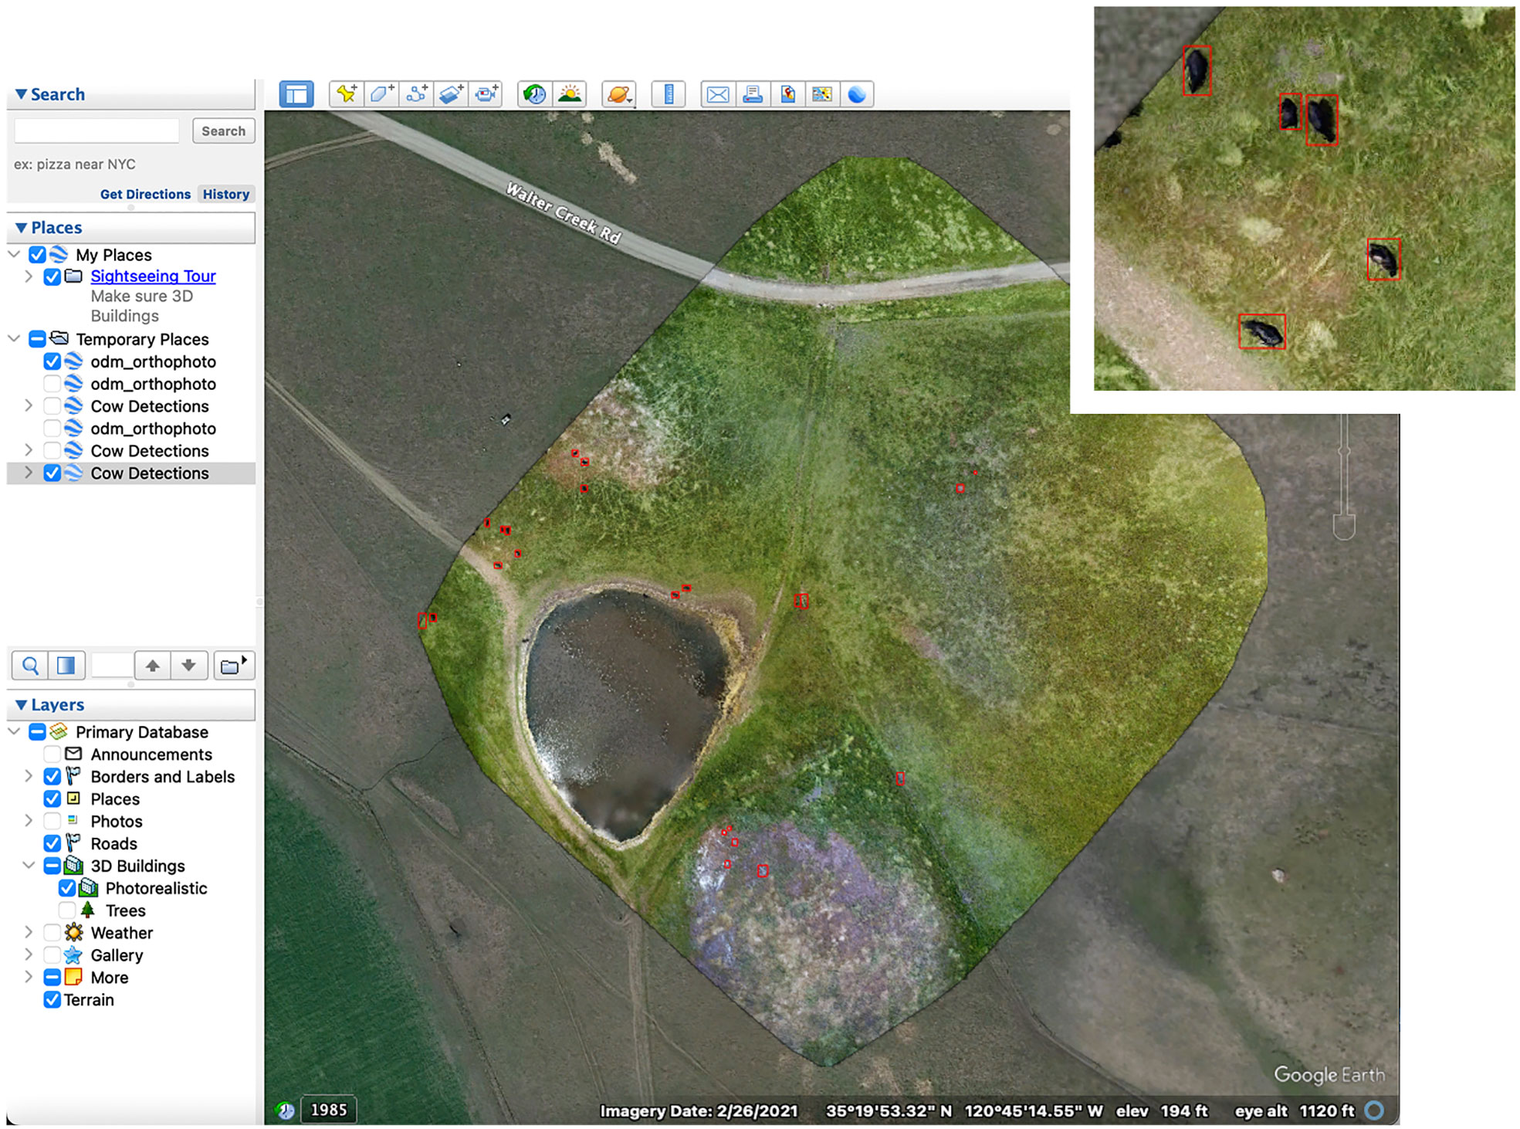Click the magnifier icon below the Places list
The height and width of the screenshot is (1129, 1520).
pos(30,666)
